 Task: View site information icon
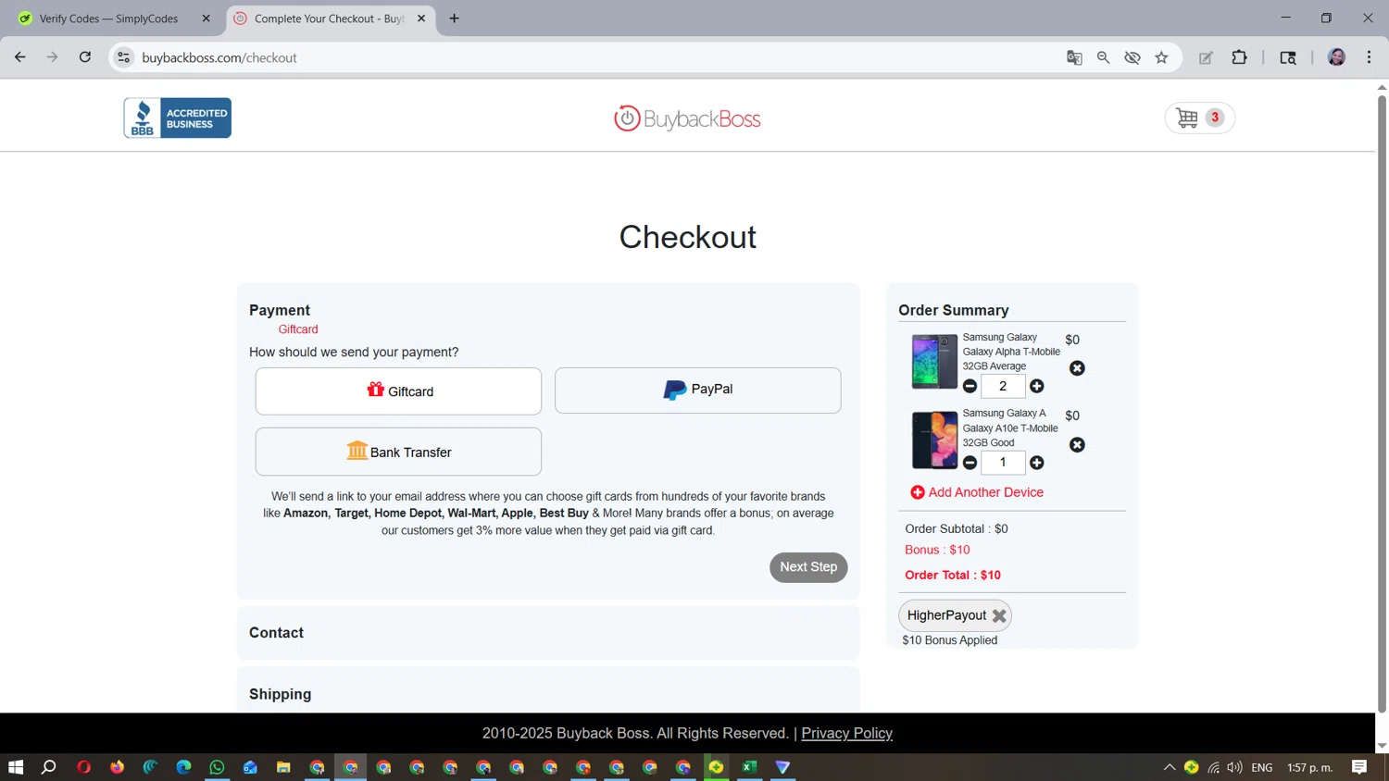pyautogui.click(x=123, y=57)
